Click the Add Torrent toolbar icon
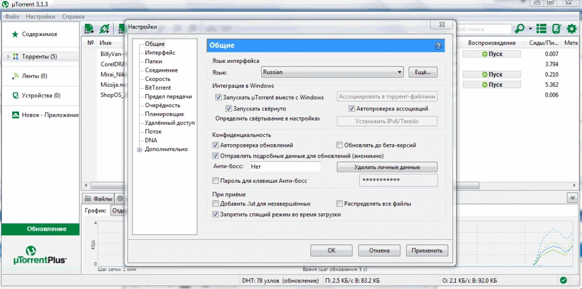The image size is (582, 289). pos(89,29)
